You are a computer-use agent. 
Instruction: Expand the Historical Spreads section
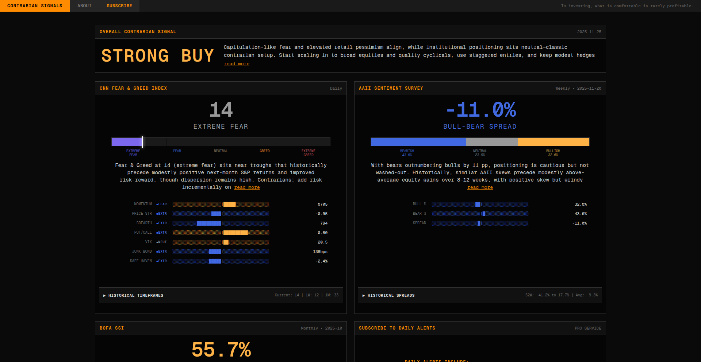(480, 295)
